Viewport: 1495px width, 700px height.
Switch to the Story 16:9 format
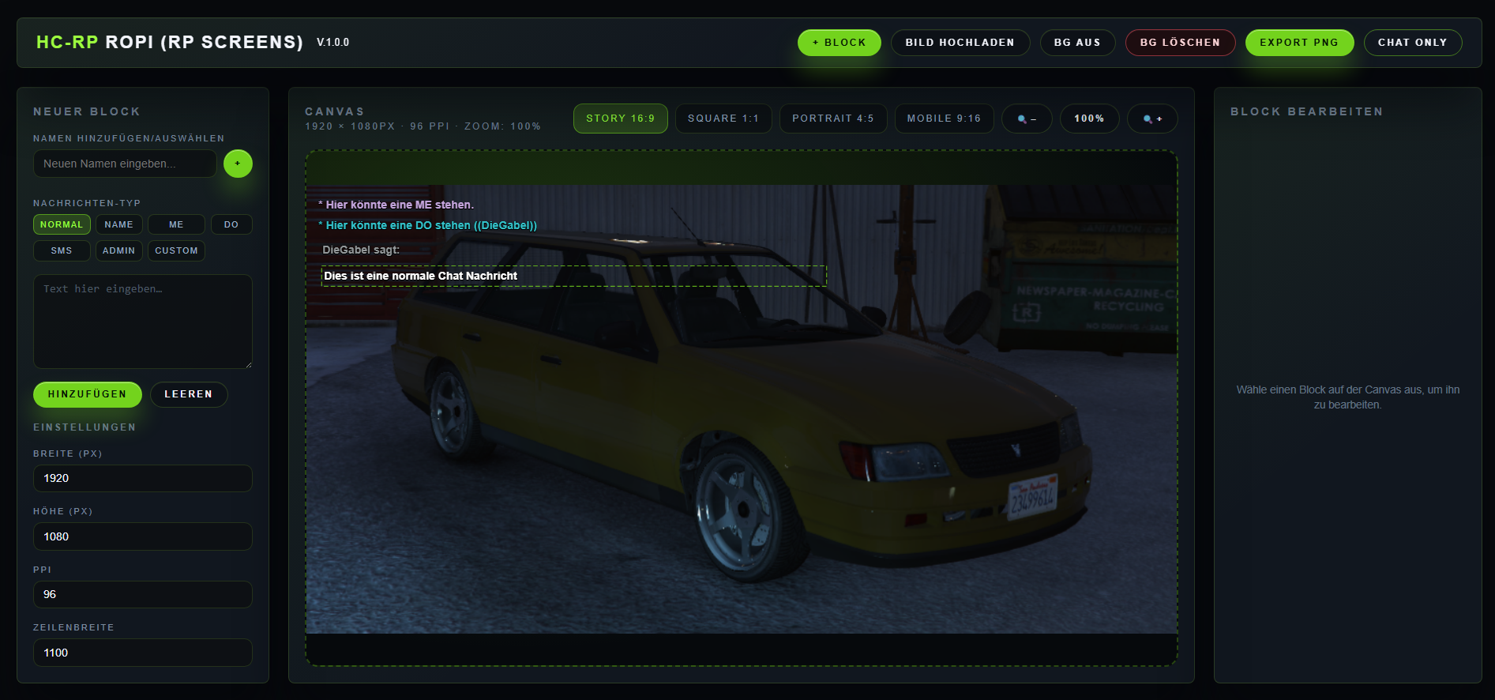pyautogui.click(x=620, y=119)
